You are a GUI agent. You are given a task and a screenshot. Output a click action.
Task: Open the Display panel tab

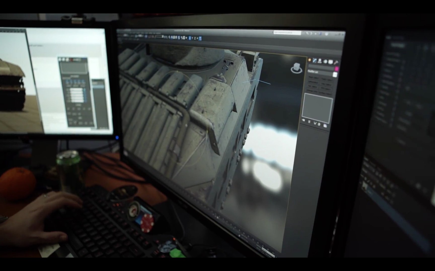[331, 62]
